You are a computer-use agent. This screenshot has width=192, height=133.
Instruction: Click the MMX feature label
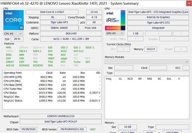[9, 48]
